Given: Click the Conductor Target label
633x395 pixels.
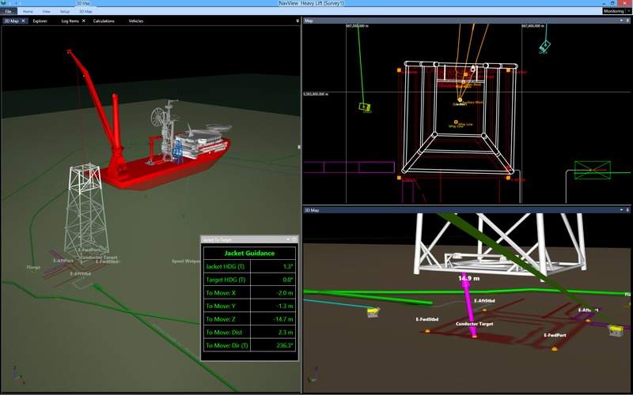Looking at the screenshot, I should coord(476,324).
